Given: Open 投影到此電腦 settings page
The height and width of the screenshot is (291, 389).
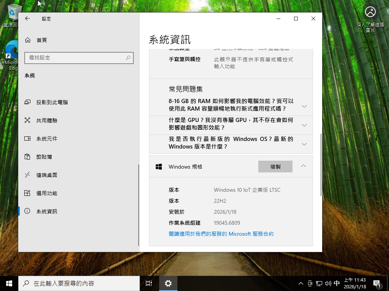Looking at the screenshot, I should (52, 102).
